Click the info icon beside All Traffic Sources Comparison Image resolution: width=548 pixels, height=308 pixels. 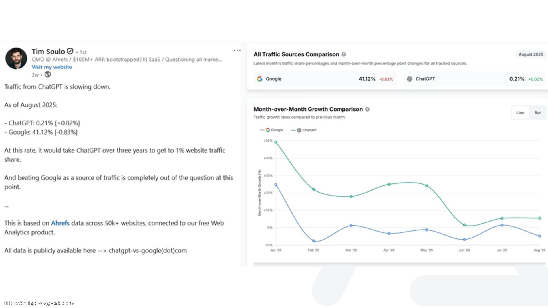click(344, 54)
